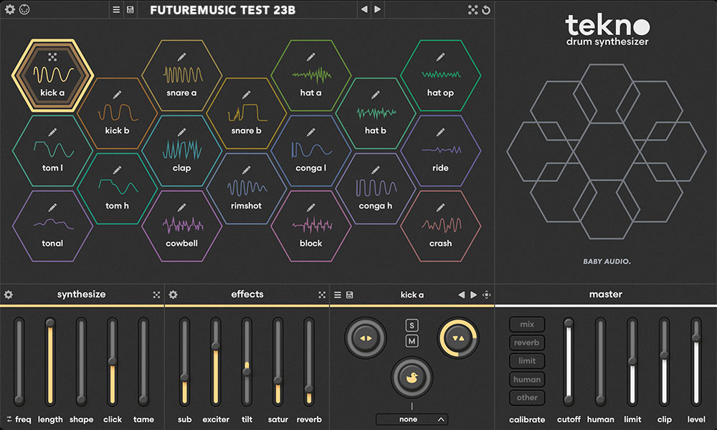Image resolution: width=717 pixels, height=430 pixels.
Task: Click the tame slider in synthesize
Action: click(143, 361)
